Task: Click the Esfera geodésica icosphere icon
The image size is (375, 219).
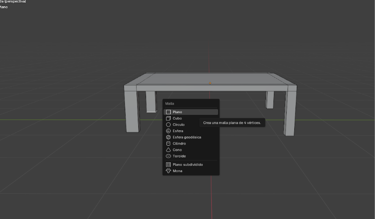Action: pyautogui.click(x=168, y=137)
